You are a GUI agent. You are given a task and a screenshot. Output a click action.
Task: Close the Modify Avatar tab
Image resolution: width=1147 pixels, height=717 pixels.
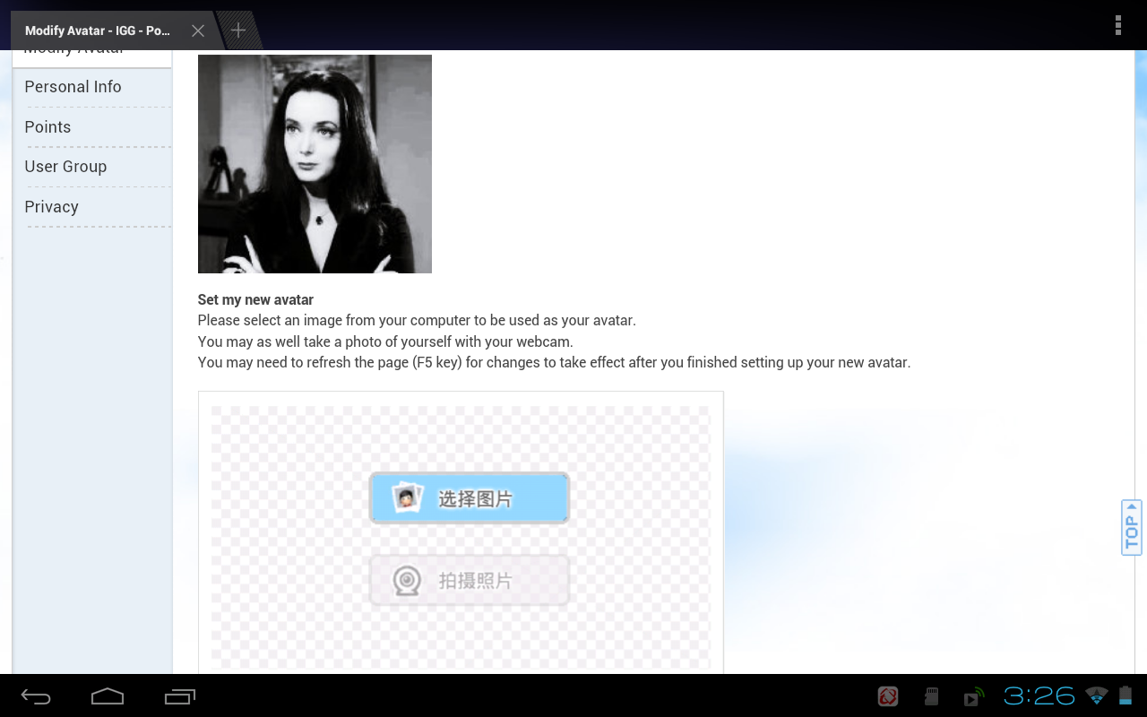pos(198,30)
